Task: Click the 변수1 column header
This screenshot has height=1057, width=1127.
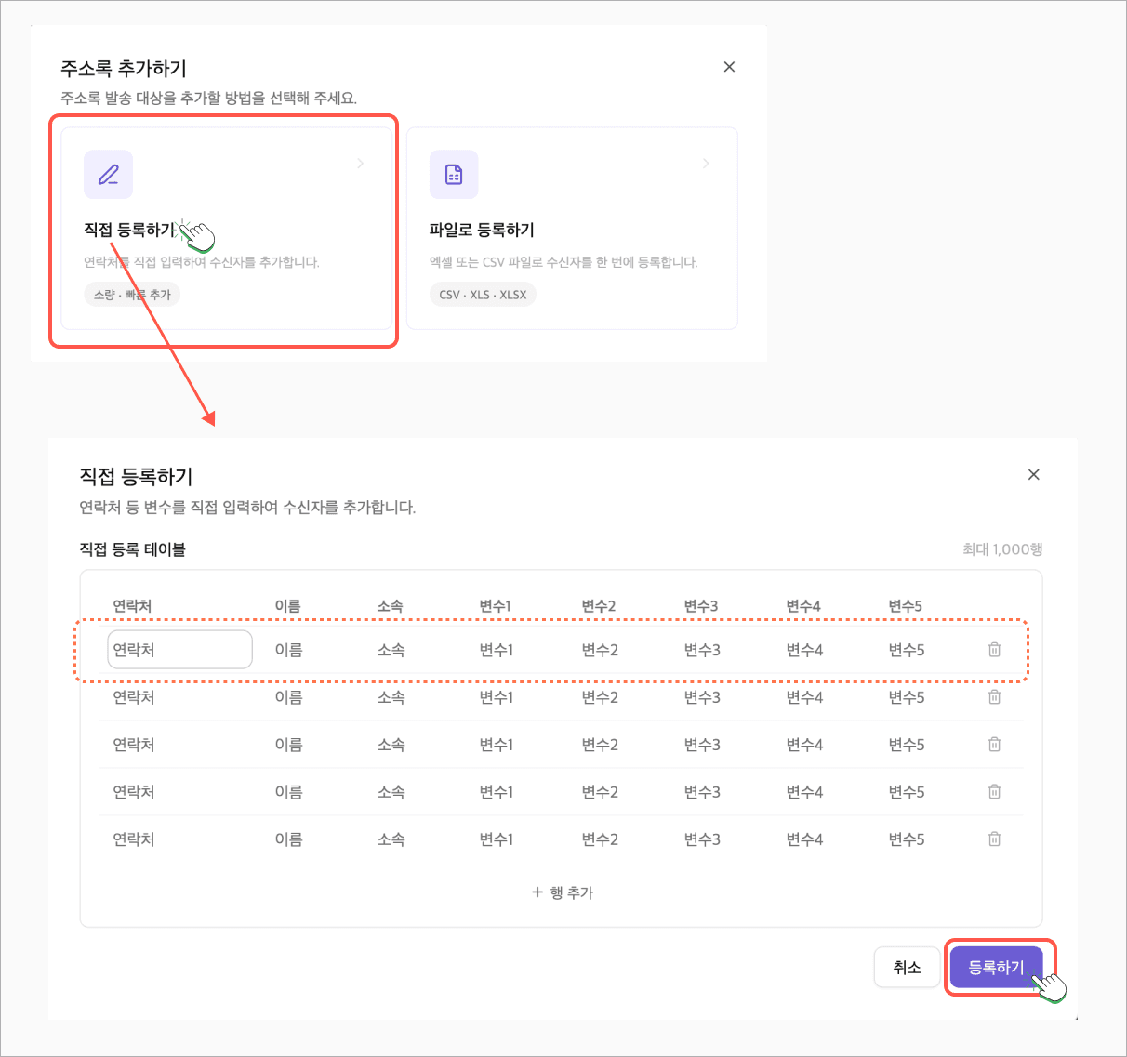Action: pyautogui.click(x=496, y=606)
